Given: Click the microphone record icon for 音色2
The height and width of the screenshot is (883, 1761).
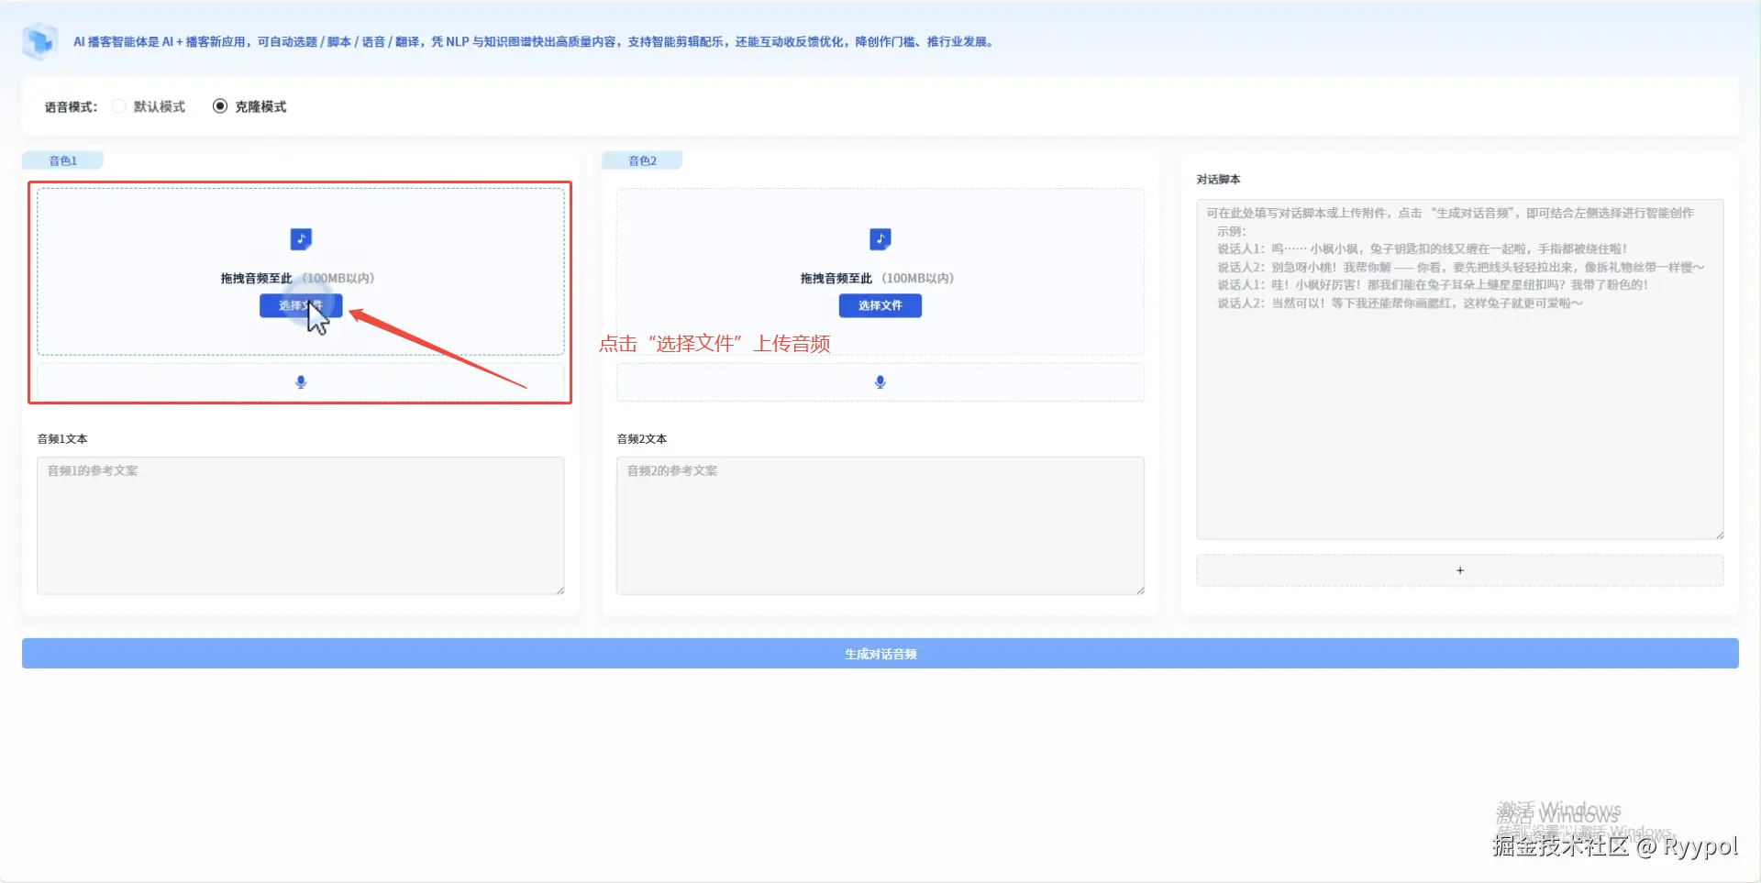Looking at the screenshot, I should [880, 382].
